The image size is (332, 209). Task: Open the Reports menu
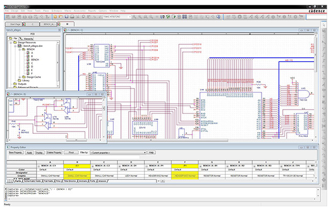click(x=92, y=11)
